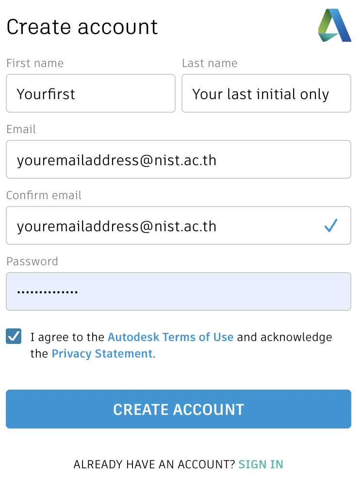Select the Last name text box

266,93
